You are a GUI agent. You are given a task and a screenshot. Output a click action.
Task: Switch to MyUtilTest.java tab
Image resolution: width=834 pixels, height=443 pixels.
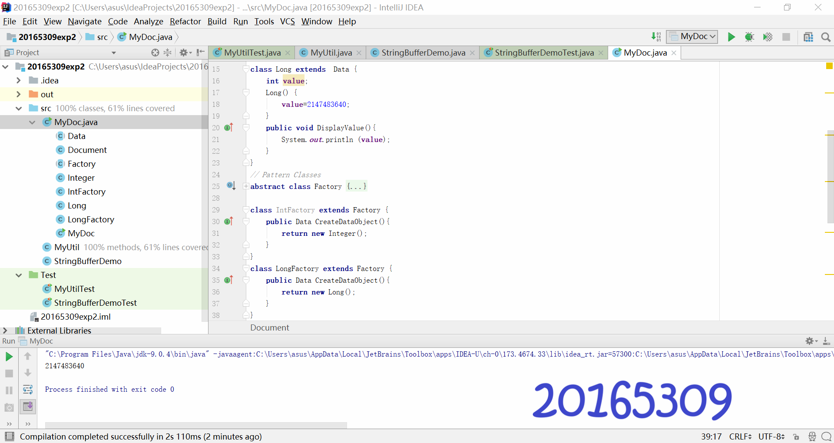[x=252, y=53]
